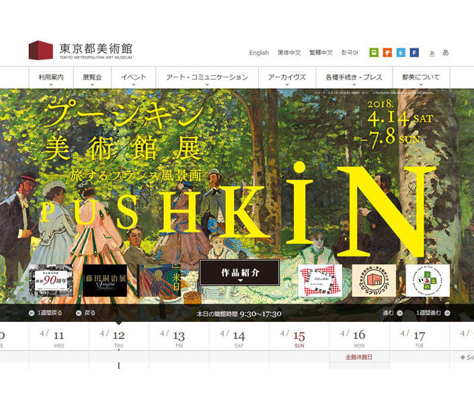This screenshot has height=404, width=474.
Task: Open the red checkered pattern banner
Action: pyautogui.click(x=320, y=280)
